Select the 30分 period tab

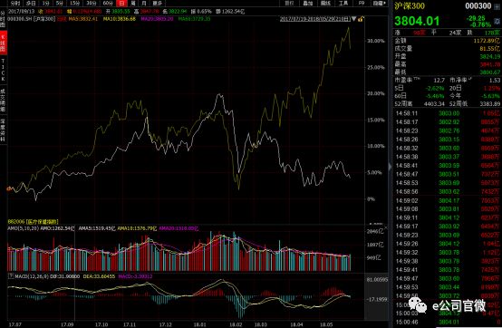coord(92,4)
